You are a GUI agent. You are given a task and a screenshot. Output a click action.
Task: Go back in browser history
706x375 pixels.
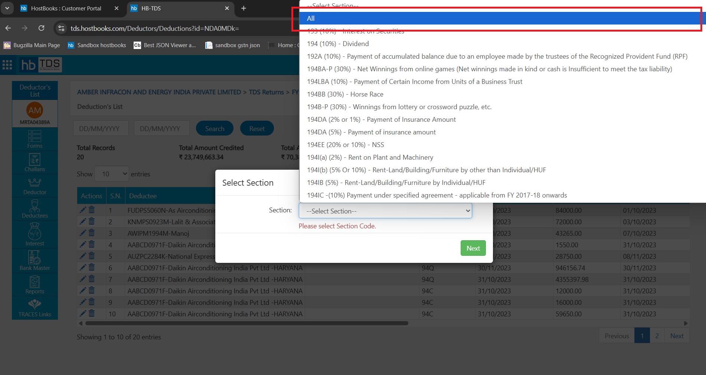[8, 28]
